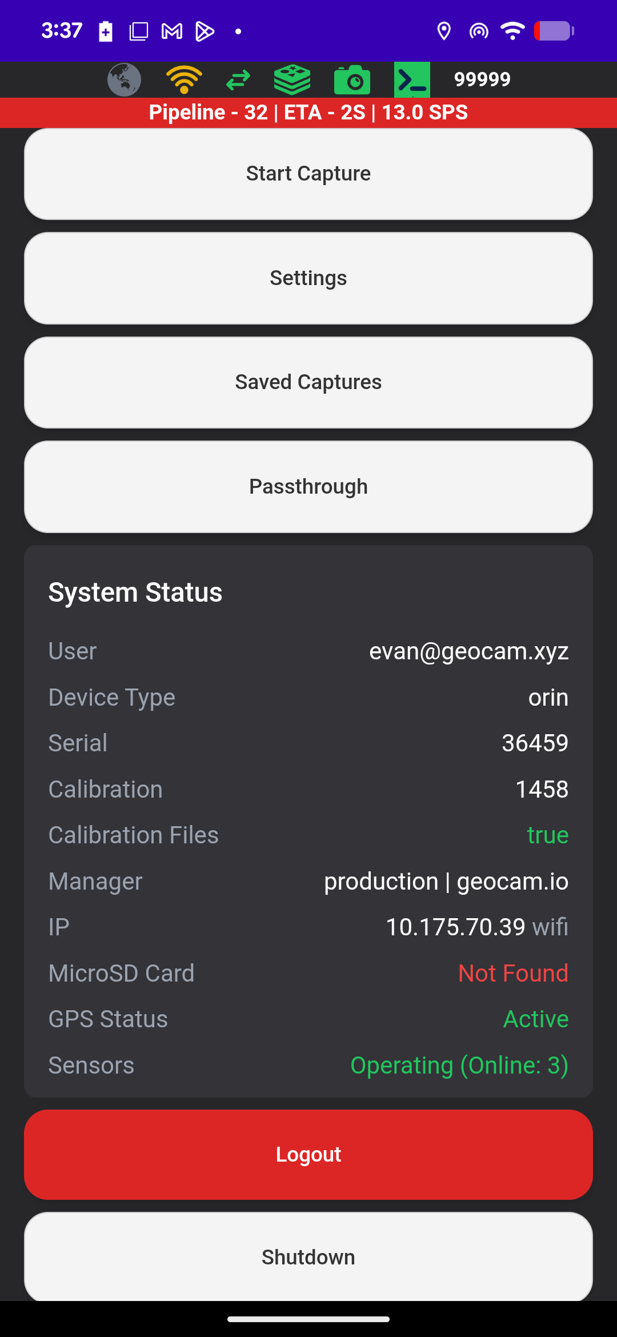Viewport: 617px width, 1337px height.
Task: Tap the yellow WiFi status icon
Action: pos(184,79)
